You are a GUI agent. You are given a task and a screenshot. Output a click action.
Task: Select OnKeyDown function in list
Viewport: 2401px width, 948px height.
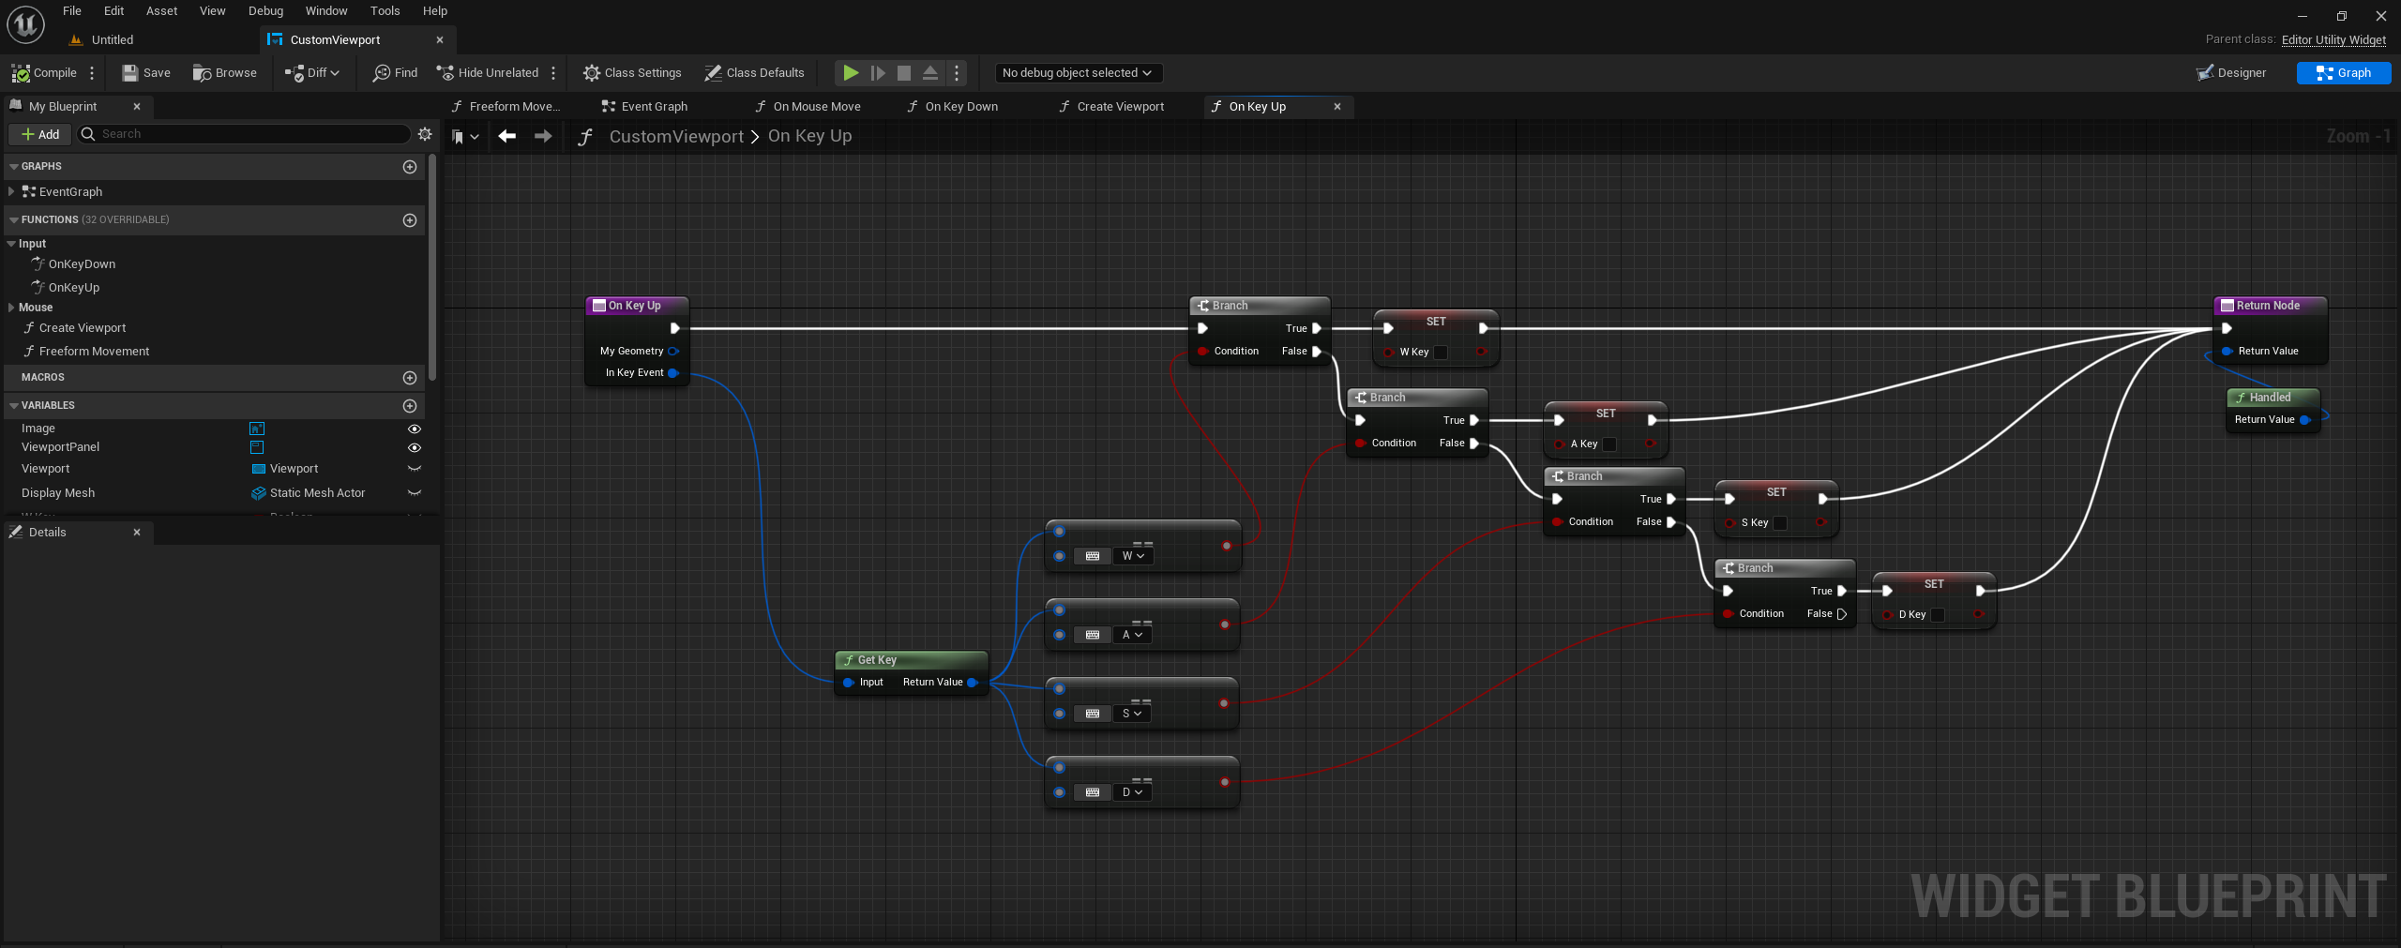(x=82, y=264)
